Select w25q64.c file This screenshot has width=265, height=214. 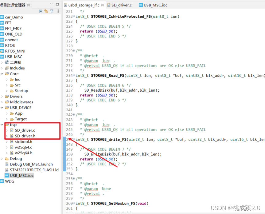(x=23, y=147)
